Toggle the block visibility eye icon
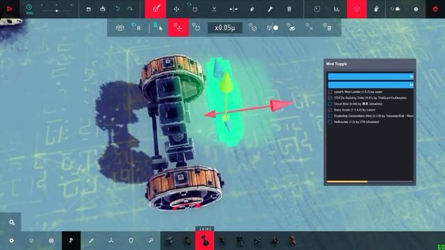Screen dimensions: 445x250 coord(291,27)
